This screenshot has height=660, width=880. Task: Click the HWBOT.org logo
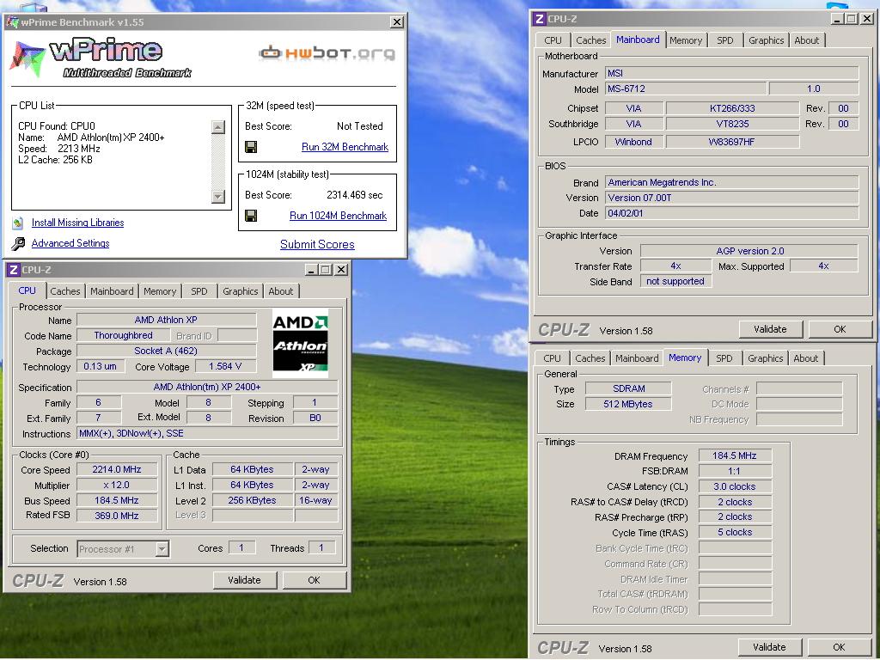point(327,53)
